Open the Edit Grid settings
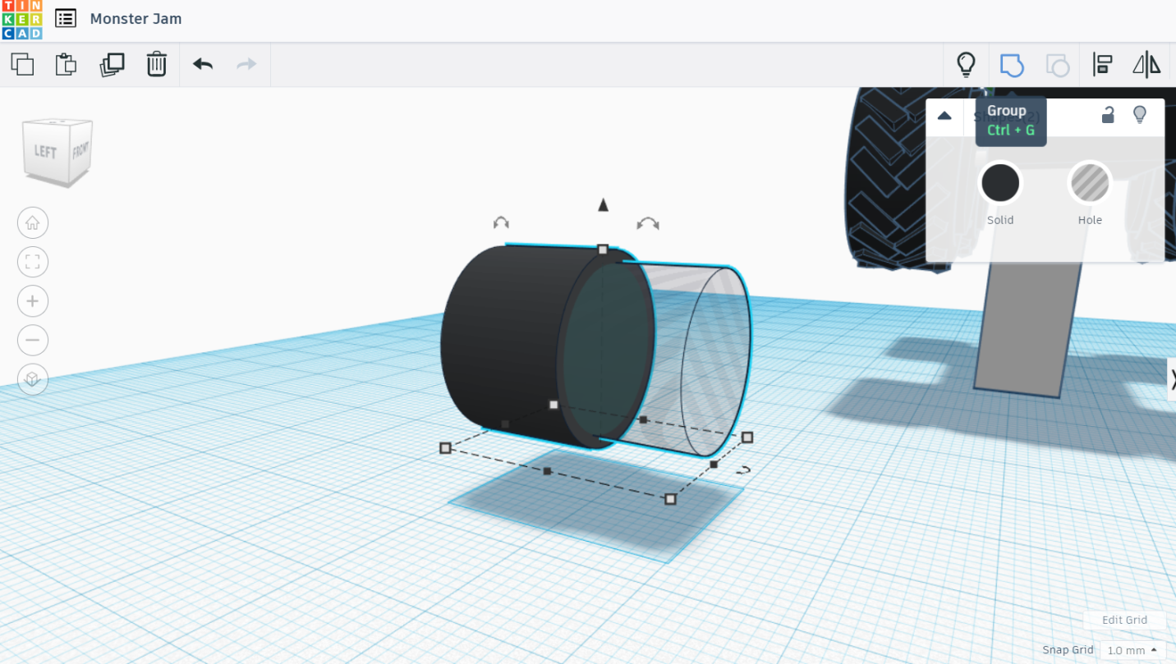 pos(1124,620)
